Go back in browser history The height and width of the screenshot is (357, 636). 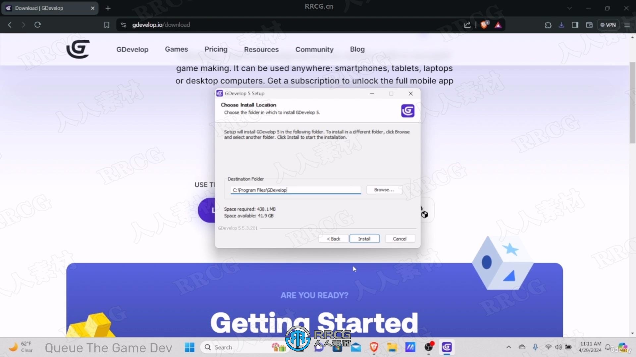[10, 25]
